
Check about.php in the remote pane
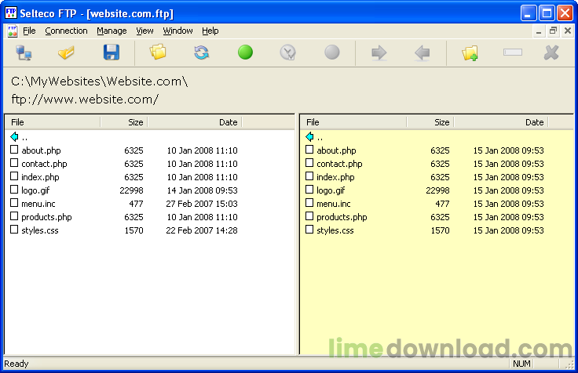[x=309, y=150]
